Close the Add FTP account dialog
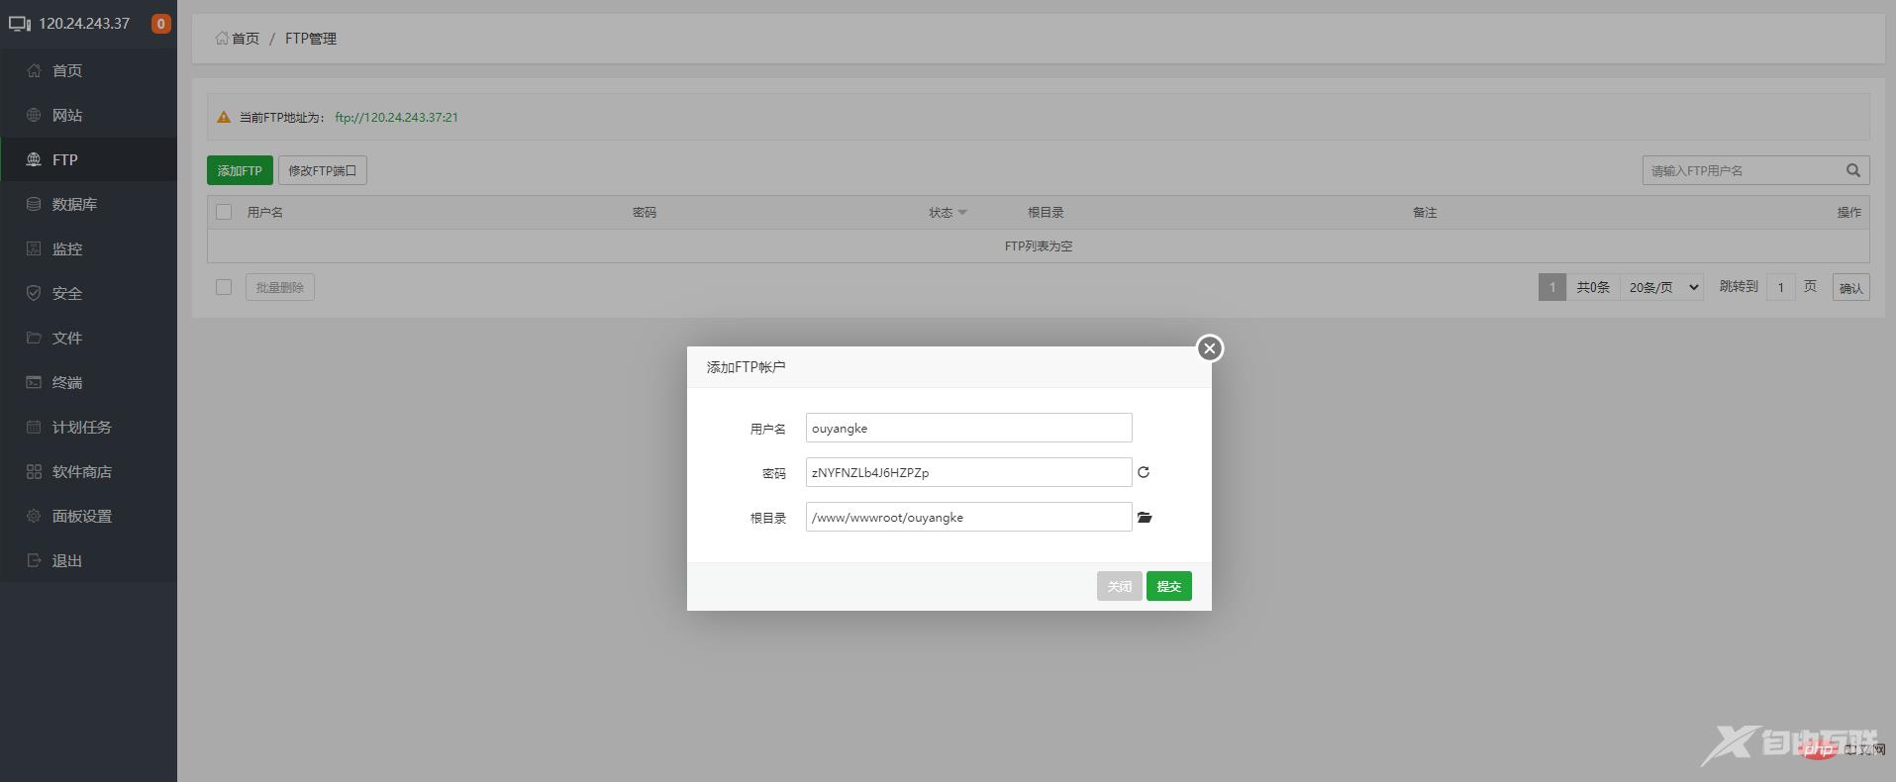1896x782 pixels. point(1209,348)
